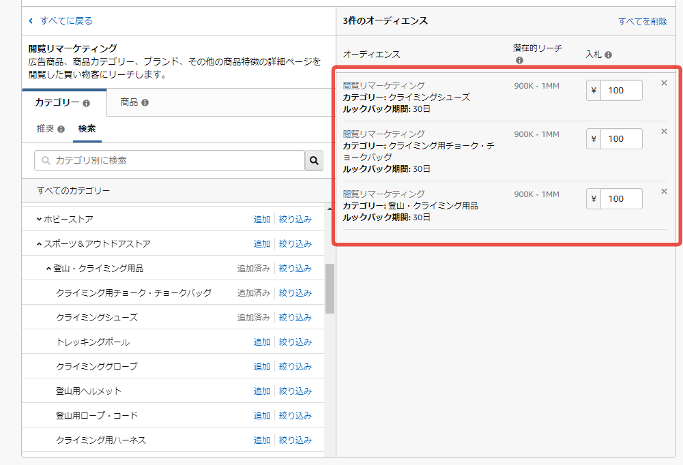Click 絞り込み for クライミンググローブ
683x465 pixels.
(x=295, y=367)
